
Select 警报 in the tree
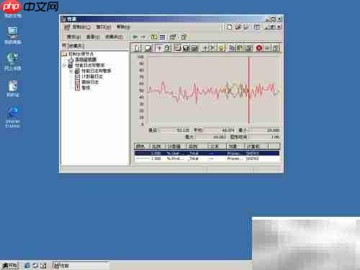click(86, 88)
